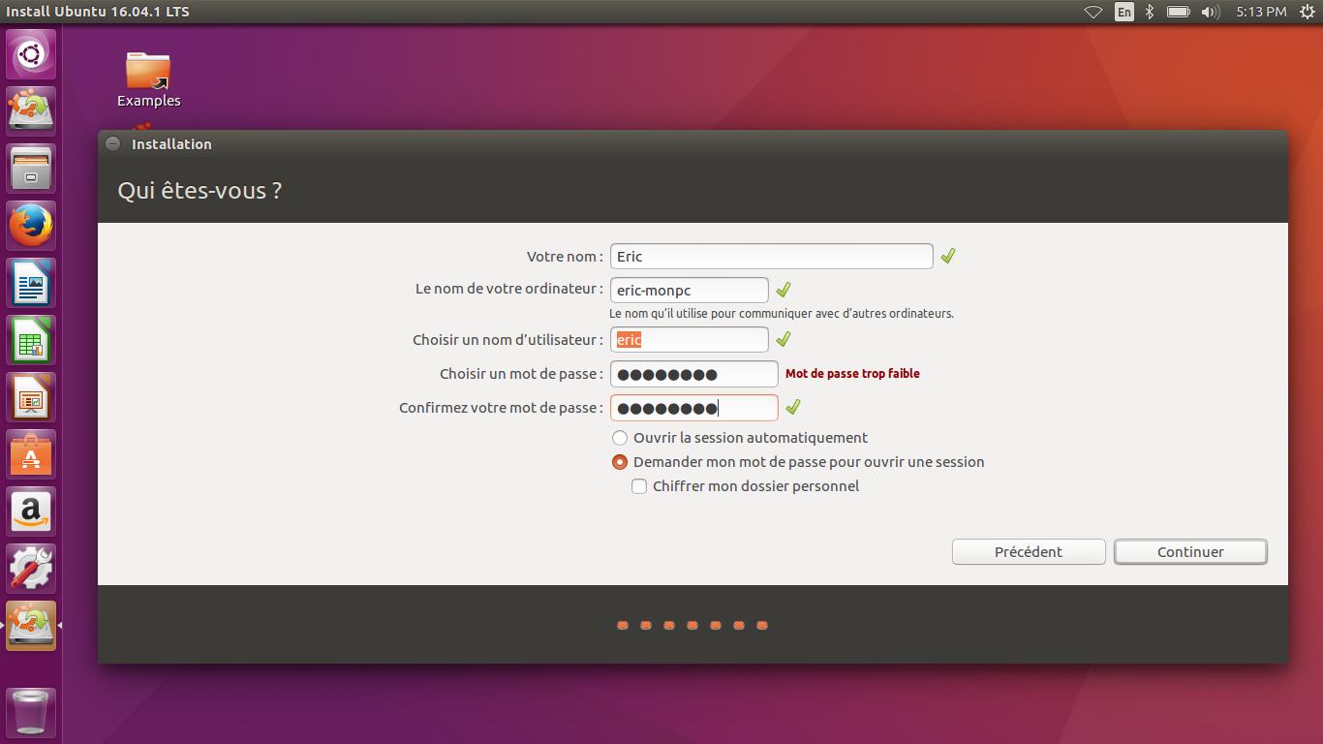Check Chiffrer mon dossier personnel
This screenshot has width=1323, height=744.
(x=746, y=486)
